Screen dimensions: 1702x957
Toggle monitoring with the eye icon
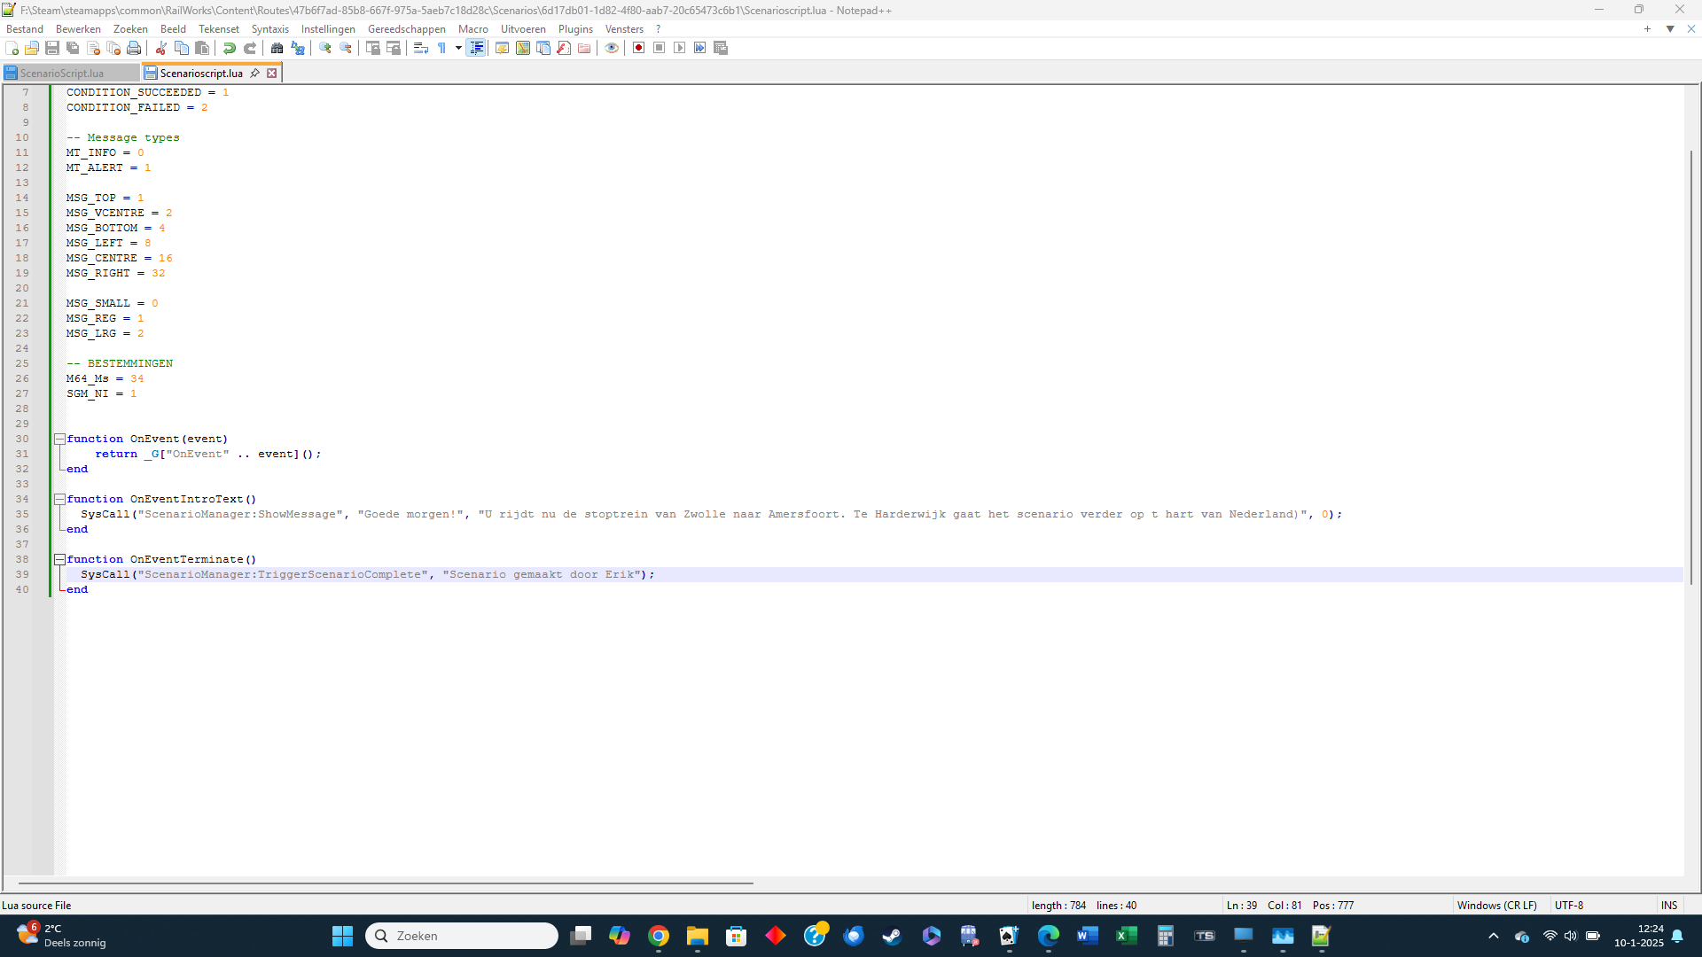[612, 48]
